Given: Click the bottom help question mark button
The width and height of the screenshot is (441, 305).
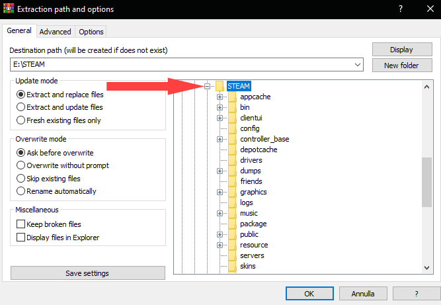Looking at the screenshot, I should [x=417, y=294].
